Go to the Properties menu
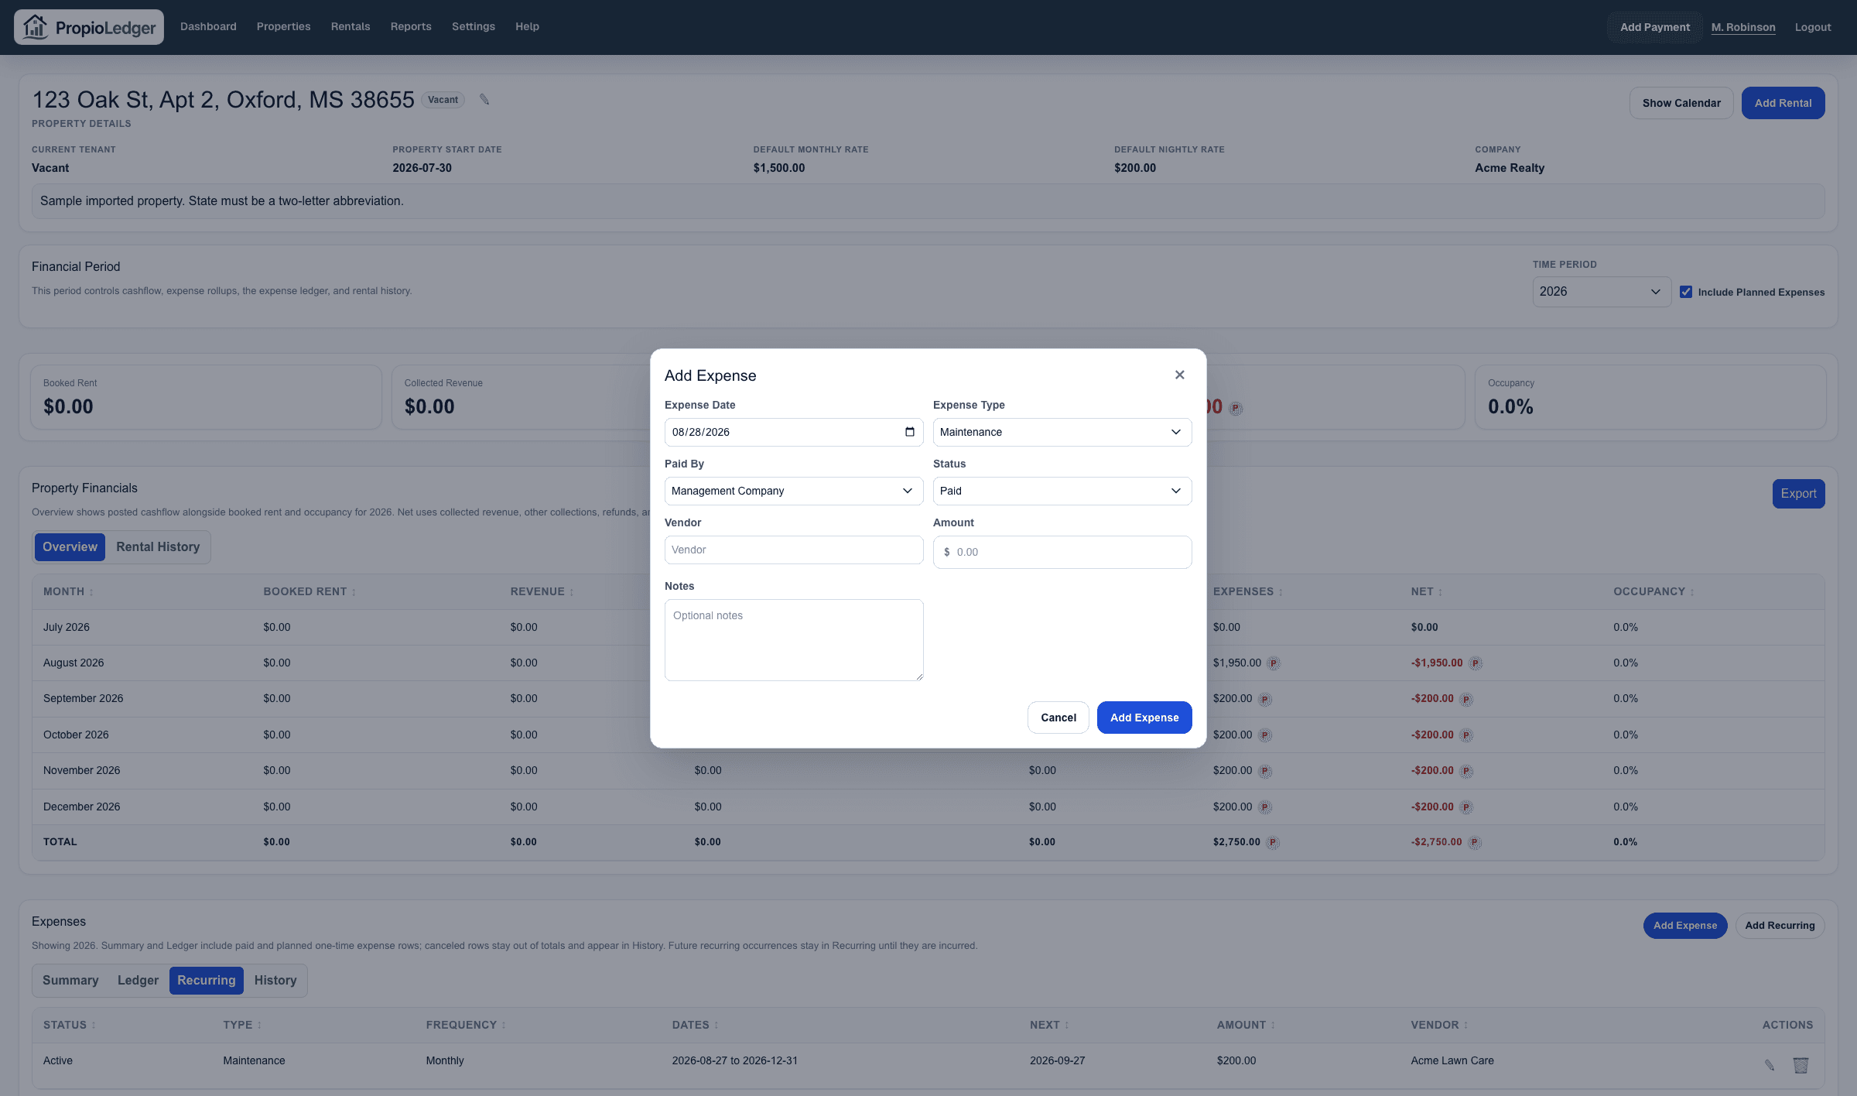 [283, 26]
